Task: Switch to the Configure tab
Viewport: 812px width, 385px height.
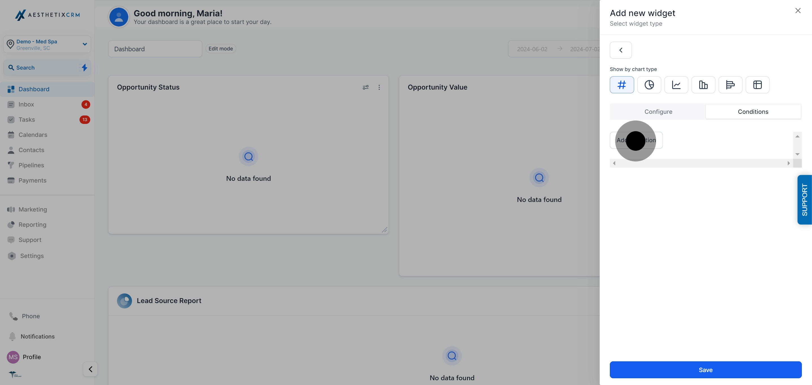Action: [658, 112]
